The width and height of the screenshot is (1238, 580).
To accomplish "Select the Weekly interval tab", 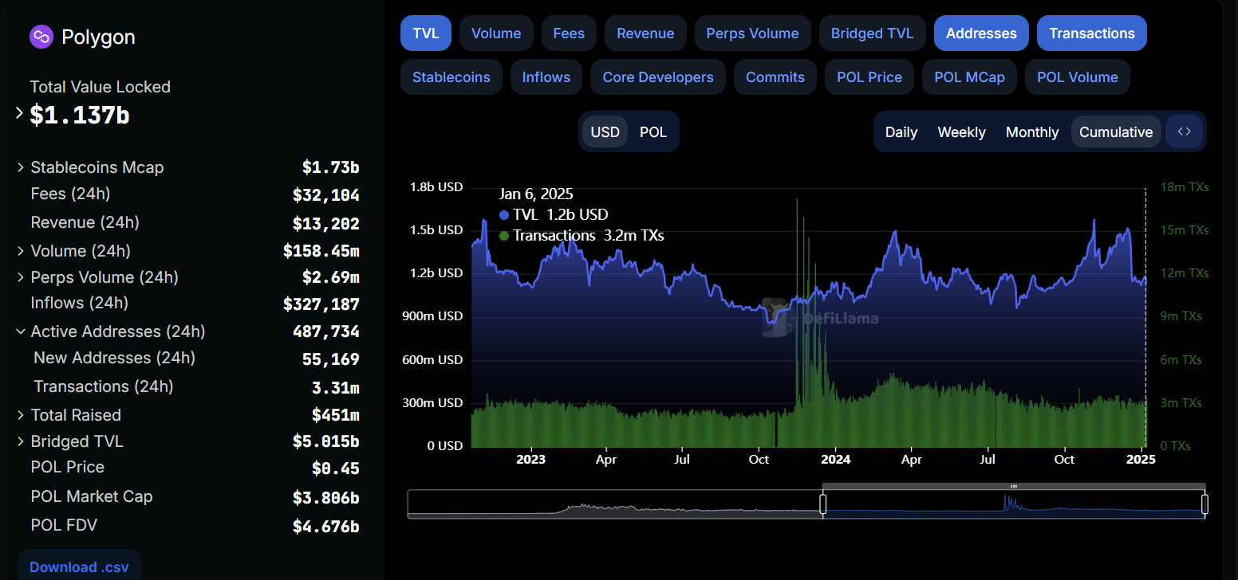I will [x=961, y=132].
